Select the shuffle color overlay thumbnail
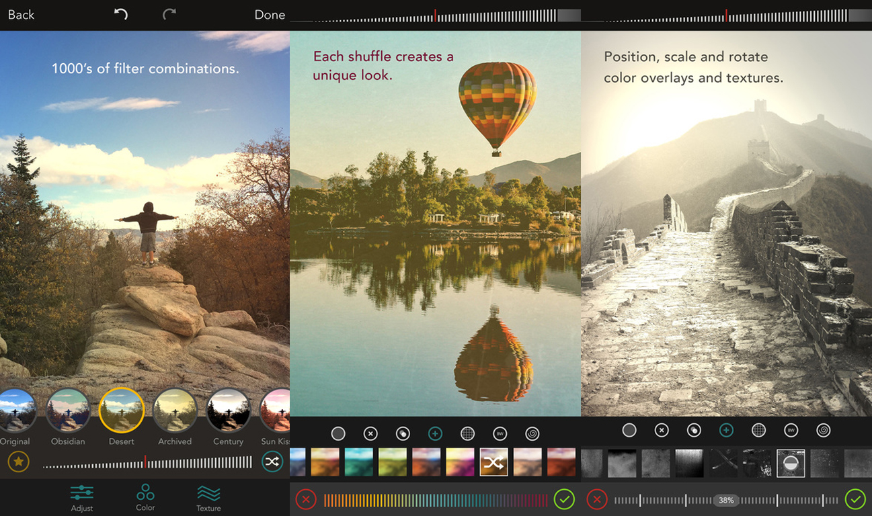 (493, 462)
